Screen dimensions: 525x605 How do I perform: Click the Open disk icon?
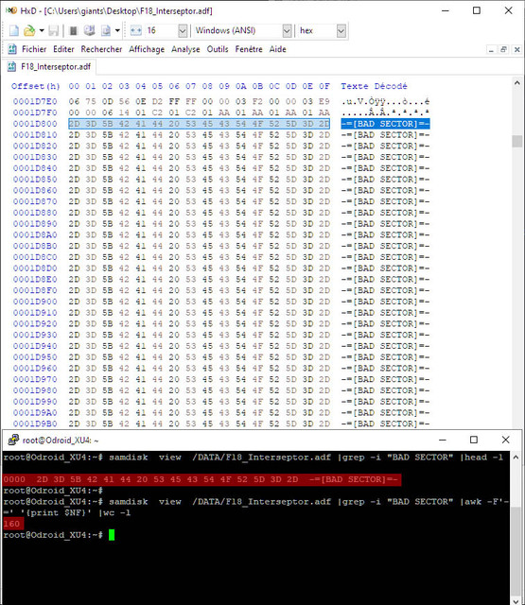(90, 30)
